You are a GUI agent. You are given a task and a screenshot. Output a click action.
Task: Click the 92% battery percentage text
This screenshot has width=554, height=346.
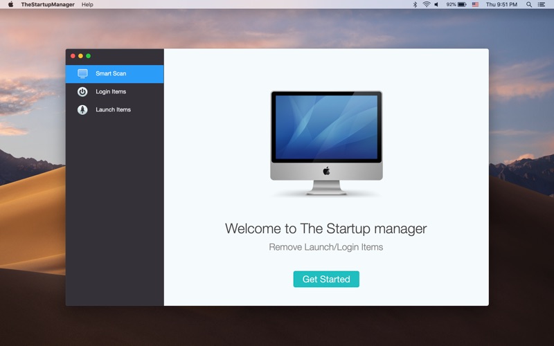[451, 5]
